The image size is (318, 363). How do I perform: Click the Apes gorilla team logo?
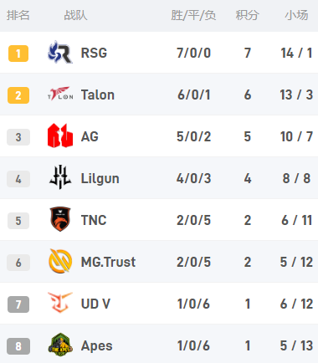pos(60,345)
